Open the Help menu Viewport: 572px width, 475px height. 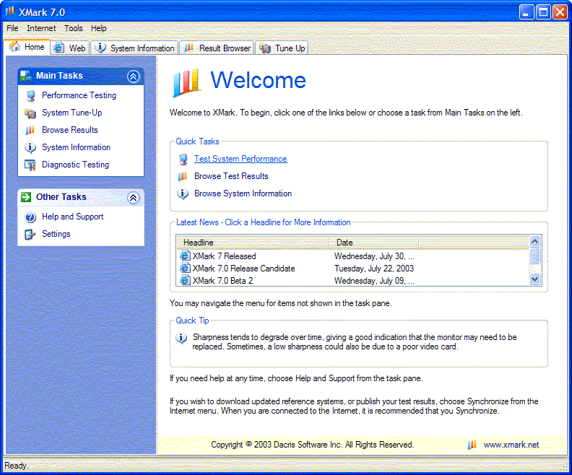[x=98, y=28]
